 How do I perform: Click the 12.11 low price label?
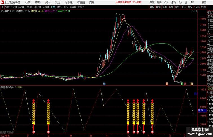click(x=179, y=82)
